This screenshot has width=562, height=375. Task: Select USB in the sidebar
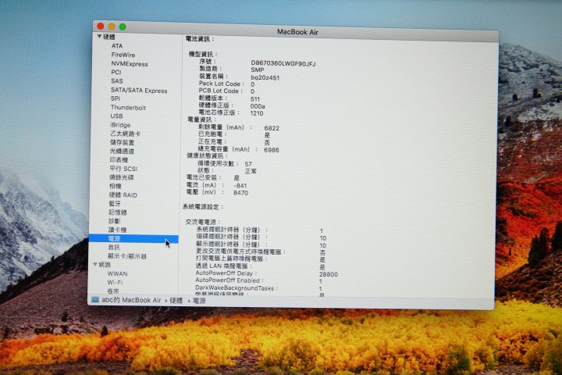[116, 116]
